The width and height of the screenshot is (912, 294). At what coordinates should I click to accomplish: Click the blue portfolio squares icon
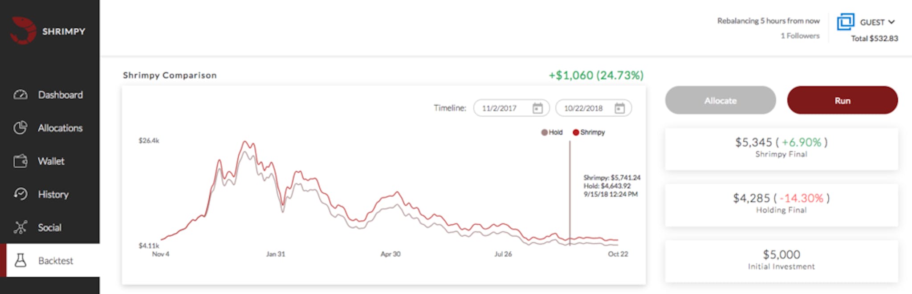(x=846, y=22)
